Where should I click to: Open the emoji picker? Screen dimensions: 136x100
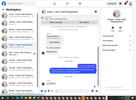point(92,91)
